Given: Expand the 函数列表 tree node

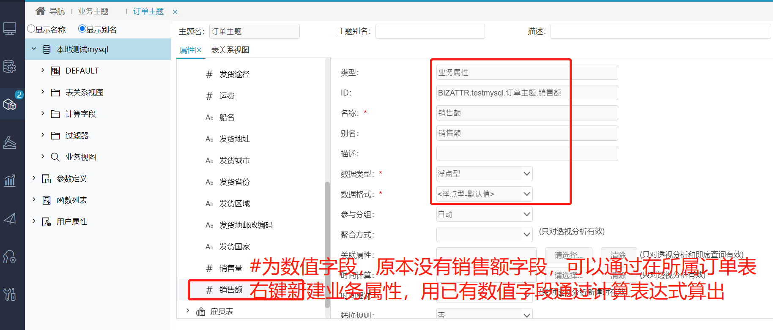Looking at the screenshot, I should tap(34, 199).
